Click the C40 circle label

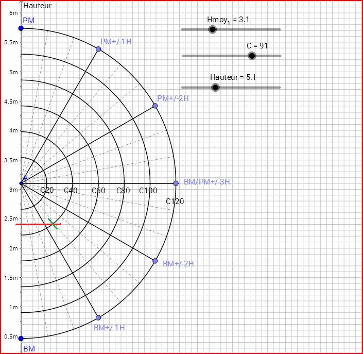71,191
